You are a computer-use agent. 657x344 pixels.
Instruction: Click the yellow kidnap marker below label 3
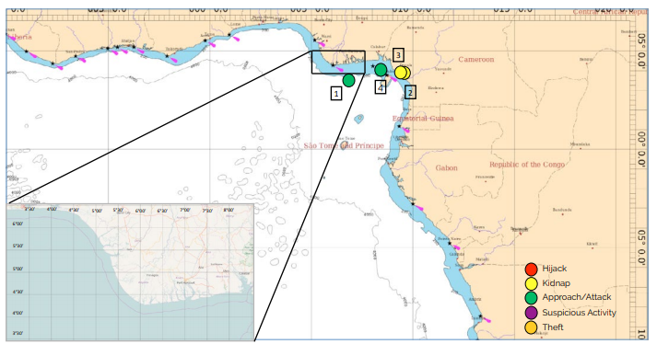pyautogui.click(x=401, y=73)
